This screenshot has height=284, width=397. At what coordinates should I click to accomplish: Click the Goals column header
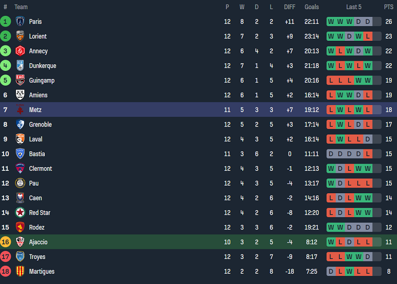point(311,7)
